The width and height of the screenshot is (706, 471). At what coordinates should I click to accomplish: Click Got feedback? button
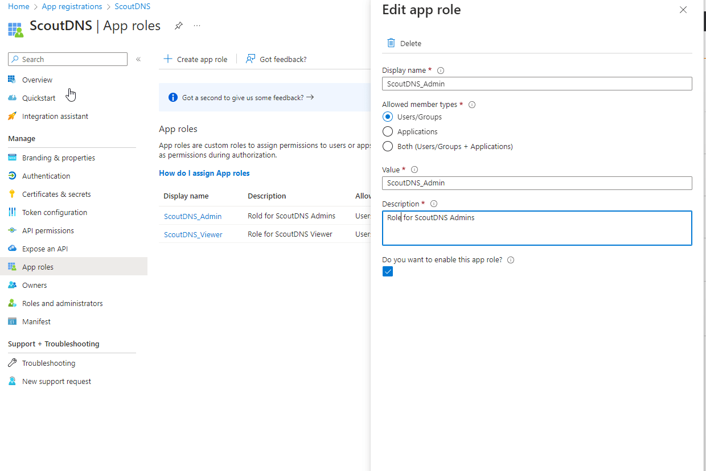276,59
